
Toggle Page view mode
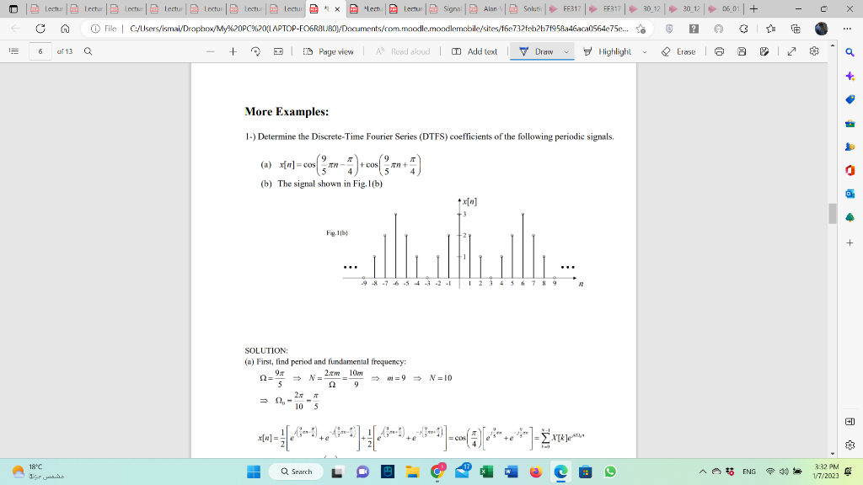pos(329,51)
